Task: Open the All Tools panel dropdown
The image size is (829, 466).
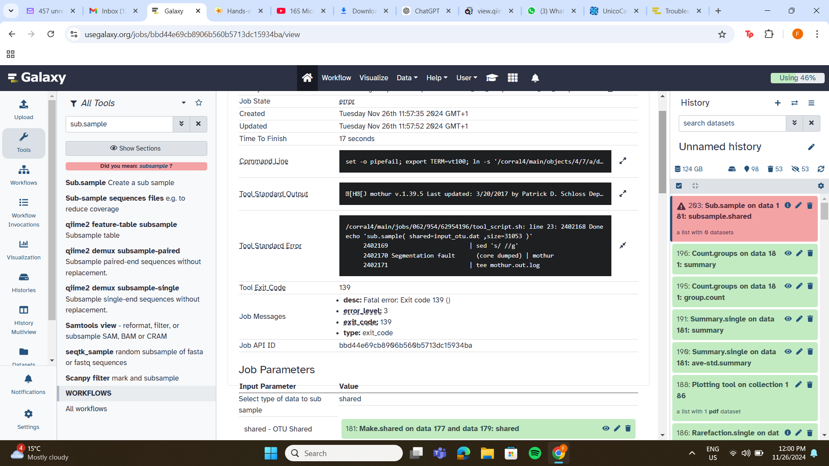Action: pos(184,103)
